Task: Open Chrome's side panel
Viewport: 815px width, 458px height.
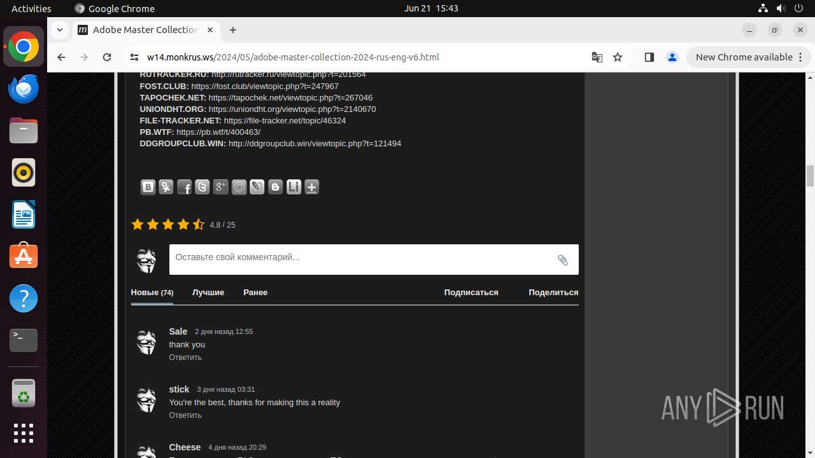Action: pos(649,57)
